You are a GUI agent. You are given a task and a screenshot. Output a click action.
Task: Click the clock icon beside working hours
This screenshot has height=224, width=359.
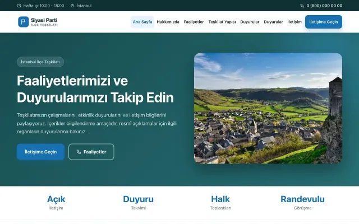point(19,6)
